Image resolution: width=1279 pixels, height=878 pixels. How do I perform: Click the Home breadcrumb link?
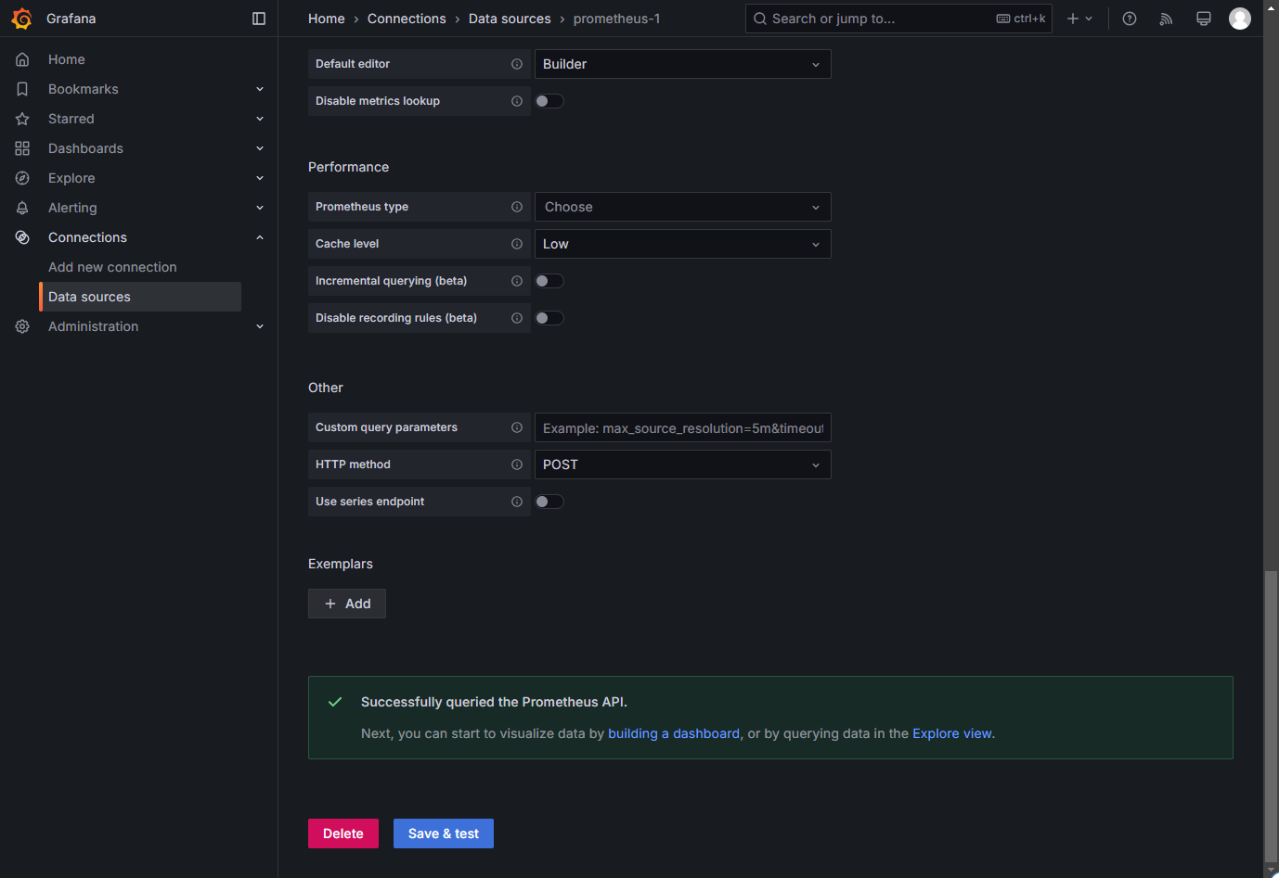click(327, 19)
